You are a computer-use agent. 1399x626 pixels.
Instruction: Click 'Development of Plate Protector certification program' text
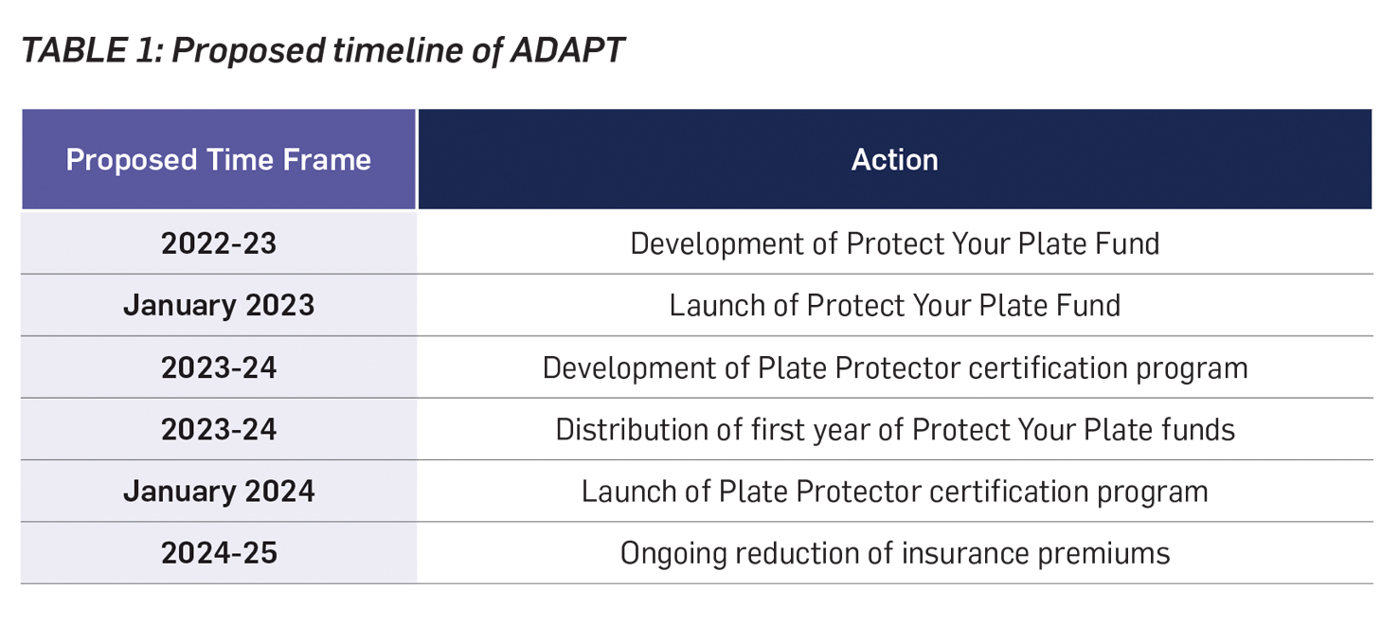pos(894,367)
